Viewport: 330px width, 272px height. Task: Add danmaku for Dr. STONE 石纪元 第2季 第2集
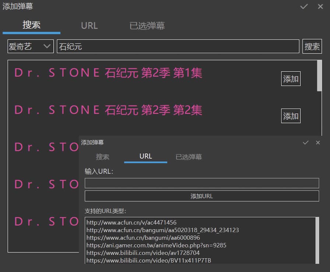[x=291, y=116]
